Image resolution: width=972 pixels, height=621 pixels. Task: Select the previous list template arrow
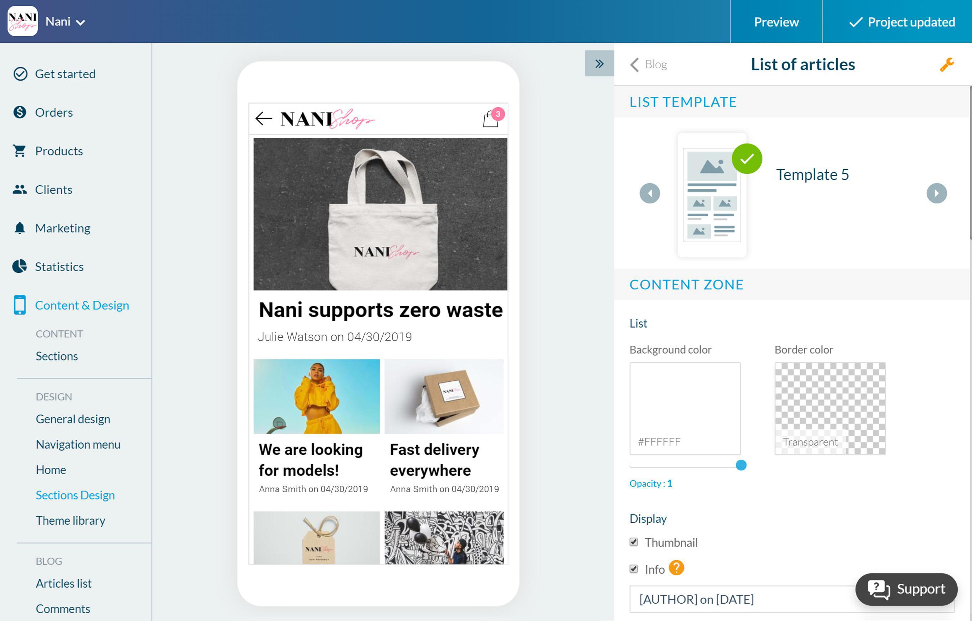point(649,193)
